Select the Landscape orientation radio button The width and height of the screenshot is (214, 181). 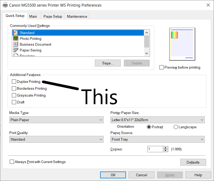pos(176,127)
